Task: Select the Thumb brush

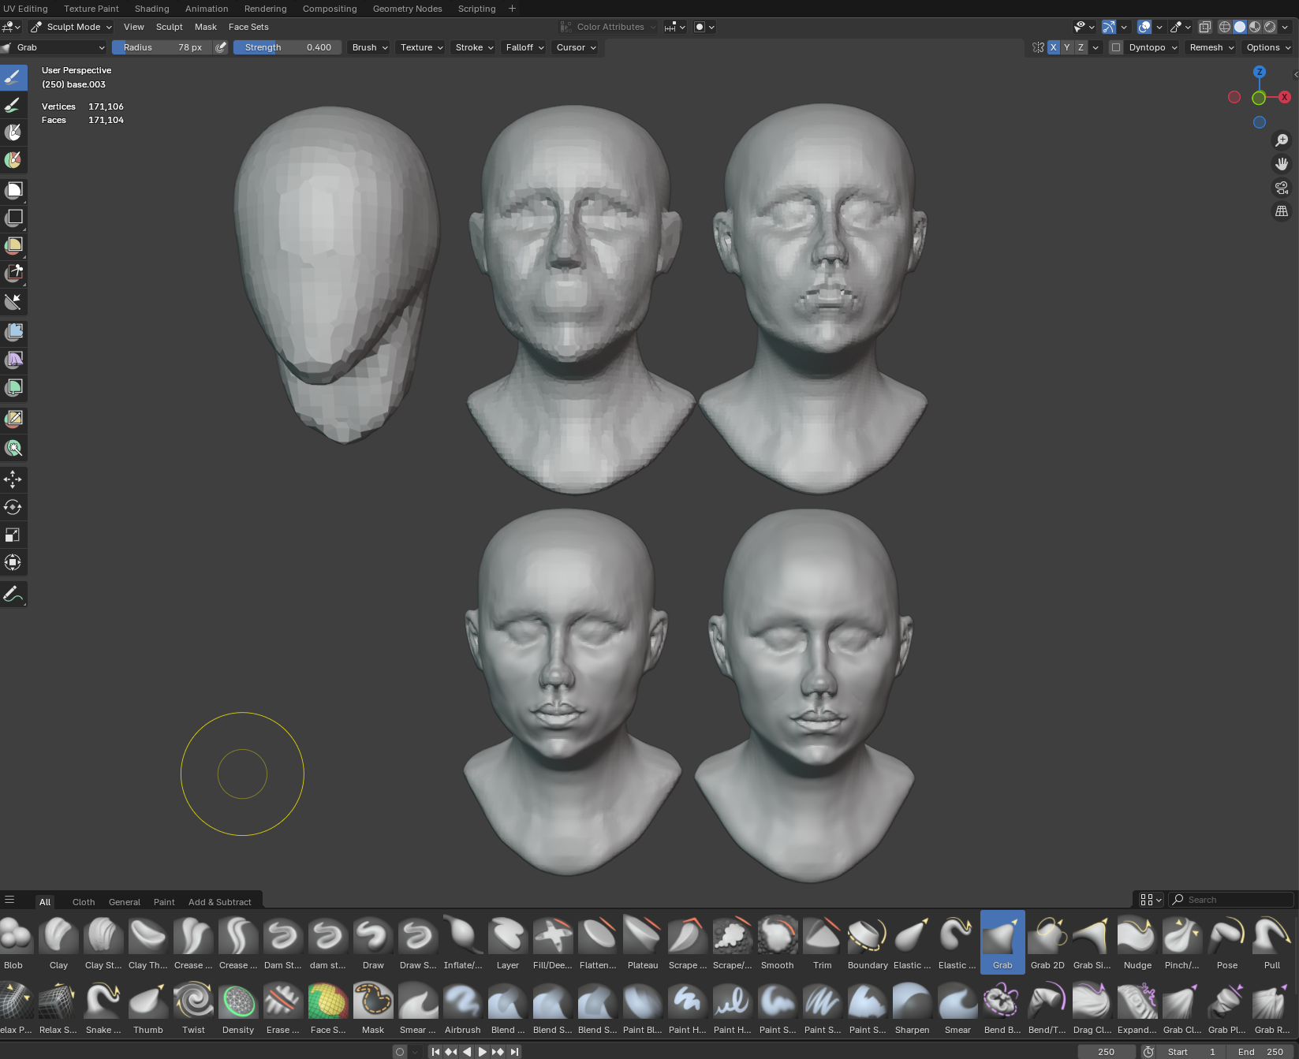Action: 148,1006
